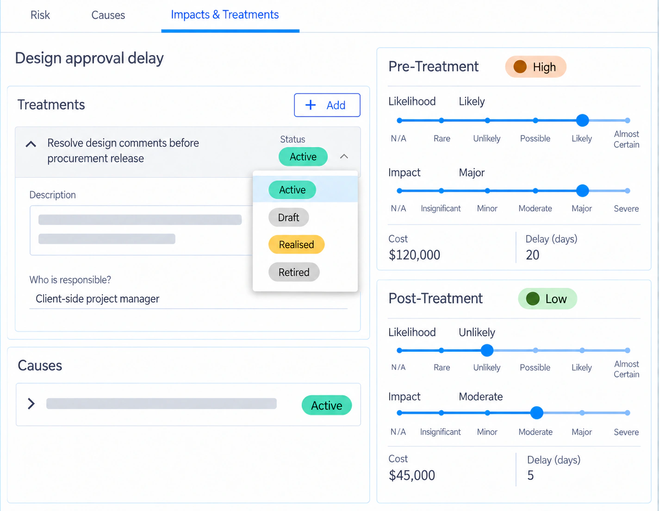
Task: Click Post-Treatment Impact slider handle at Moderate
Action: click(x=536, y=412)
